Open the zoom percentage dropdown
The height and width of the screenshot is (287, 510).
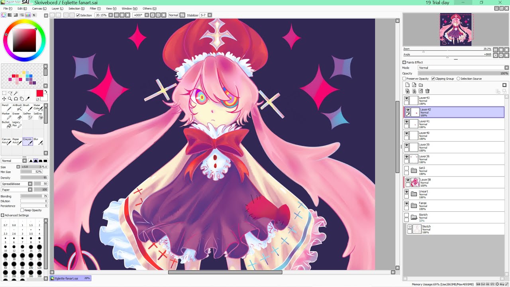[x=111, y=15]
